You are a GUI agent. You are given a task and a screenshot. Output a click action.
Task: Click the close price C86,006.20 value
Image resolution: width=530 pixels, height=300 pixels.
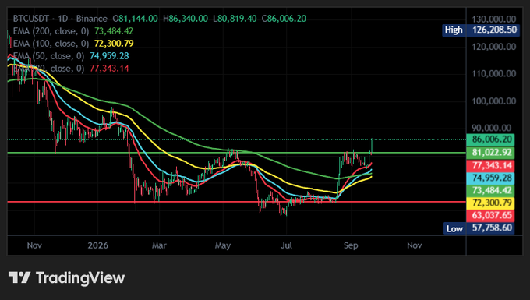click(x=284, y=19)
